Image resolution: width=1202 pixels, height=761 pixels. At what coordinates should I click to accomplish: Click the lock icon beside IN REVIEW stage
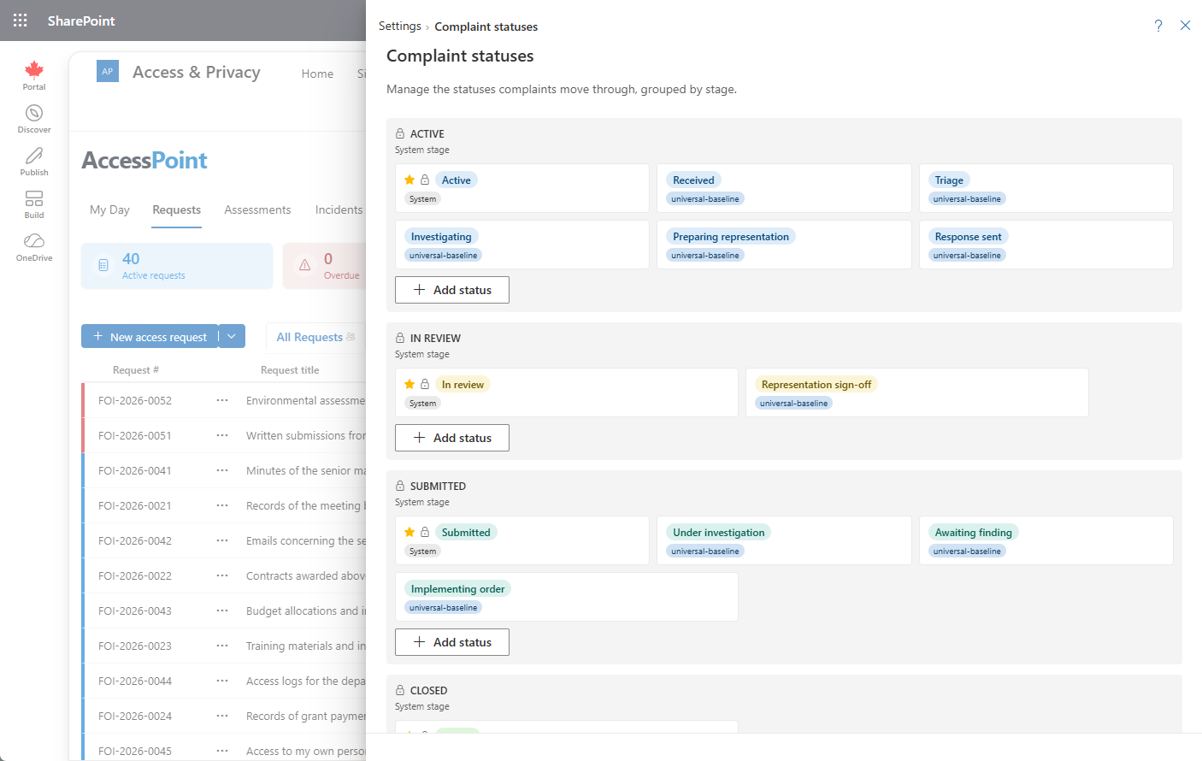[x=400, y=338]
